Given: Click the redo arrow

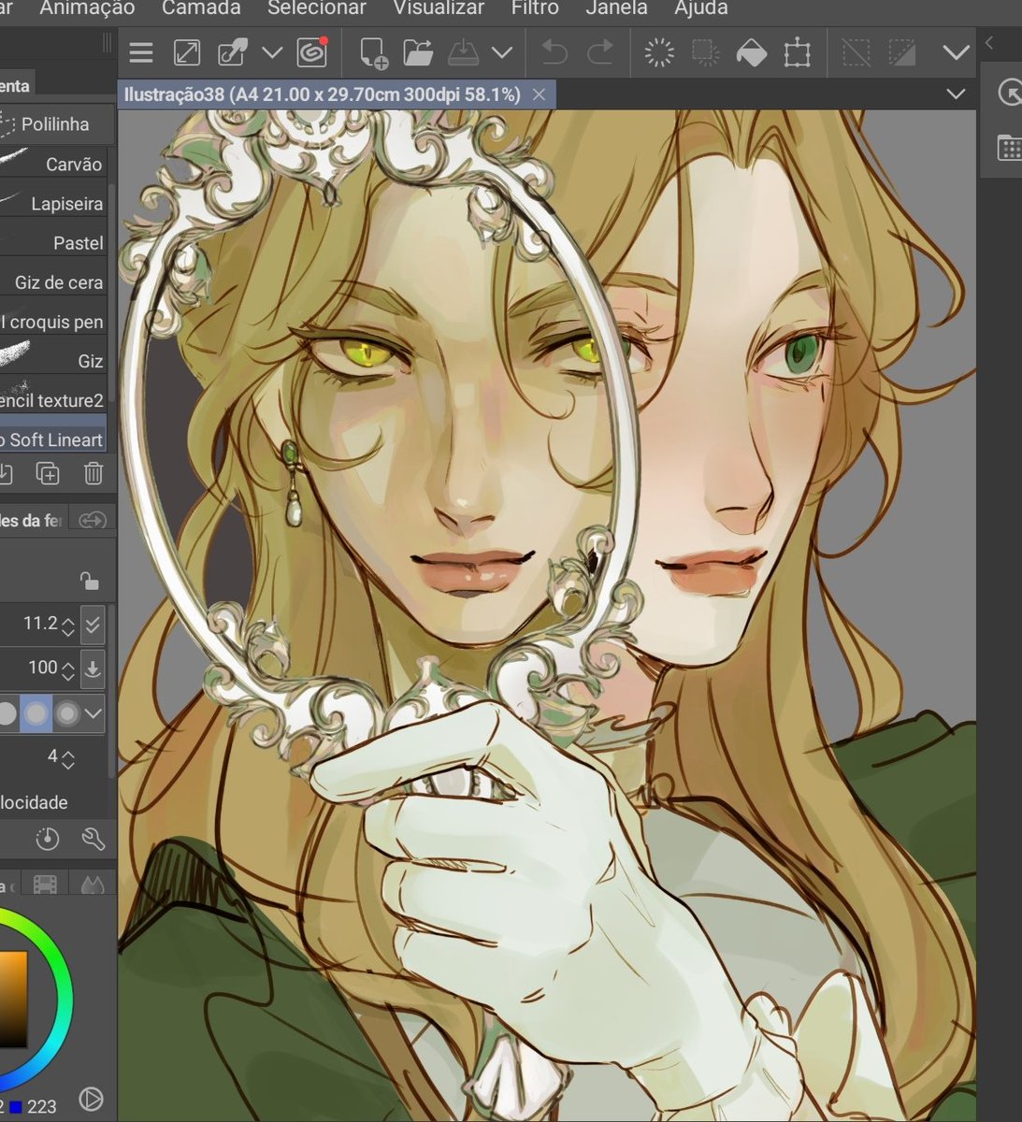Looking at the screenshot, I should pyautogui.click(x=599, y=52).
